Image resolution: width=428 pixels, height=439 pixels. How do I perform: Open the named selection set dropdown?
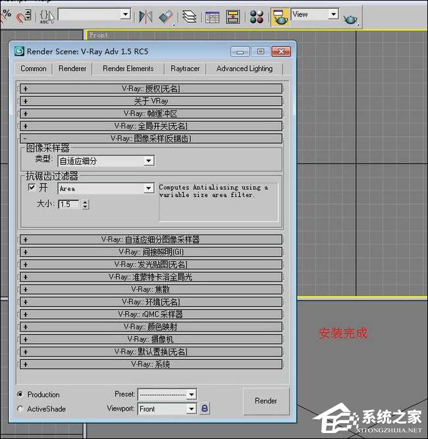94,15
